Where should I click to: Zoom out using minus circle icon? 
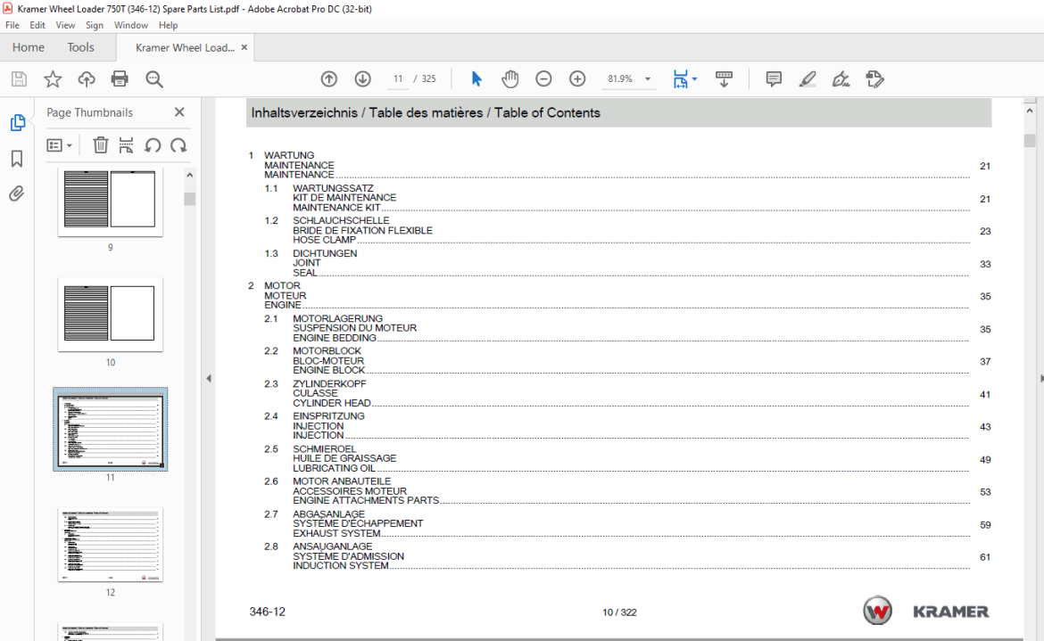point(544,79)
